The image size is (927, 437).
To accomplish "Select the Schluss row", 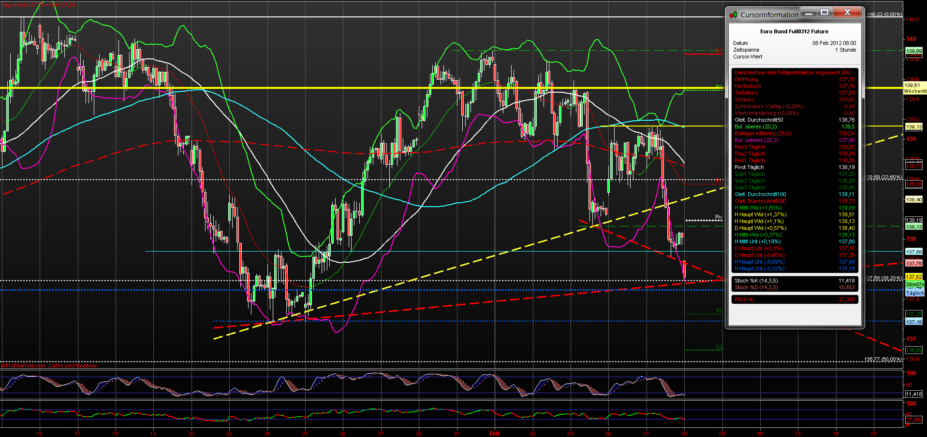I will pos(794,99).
